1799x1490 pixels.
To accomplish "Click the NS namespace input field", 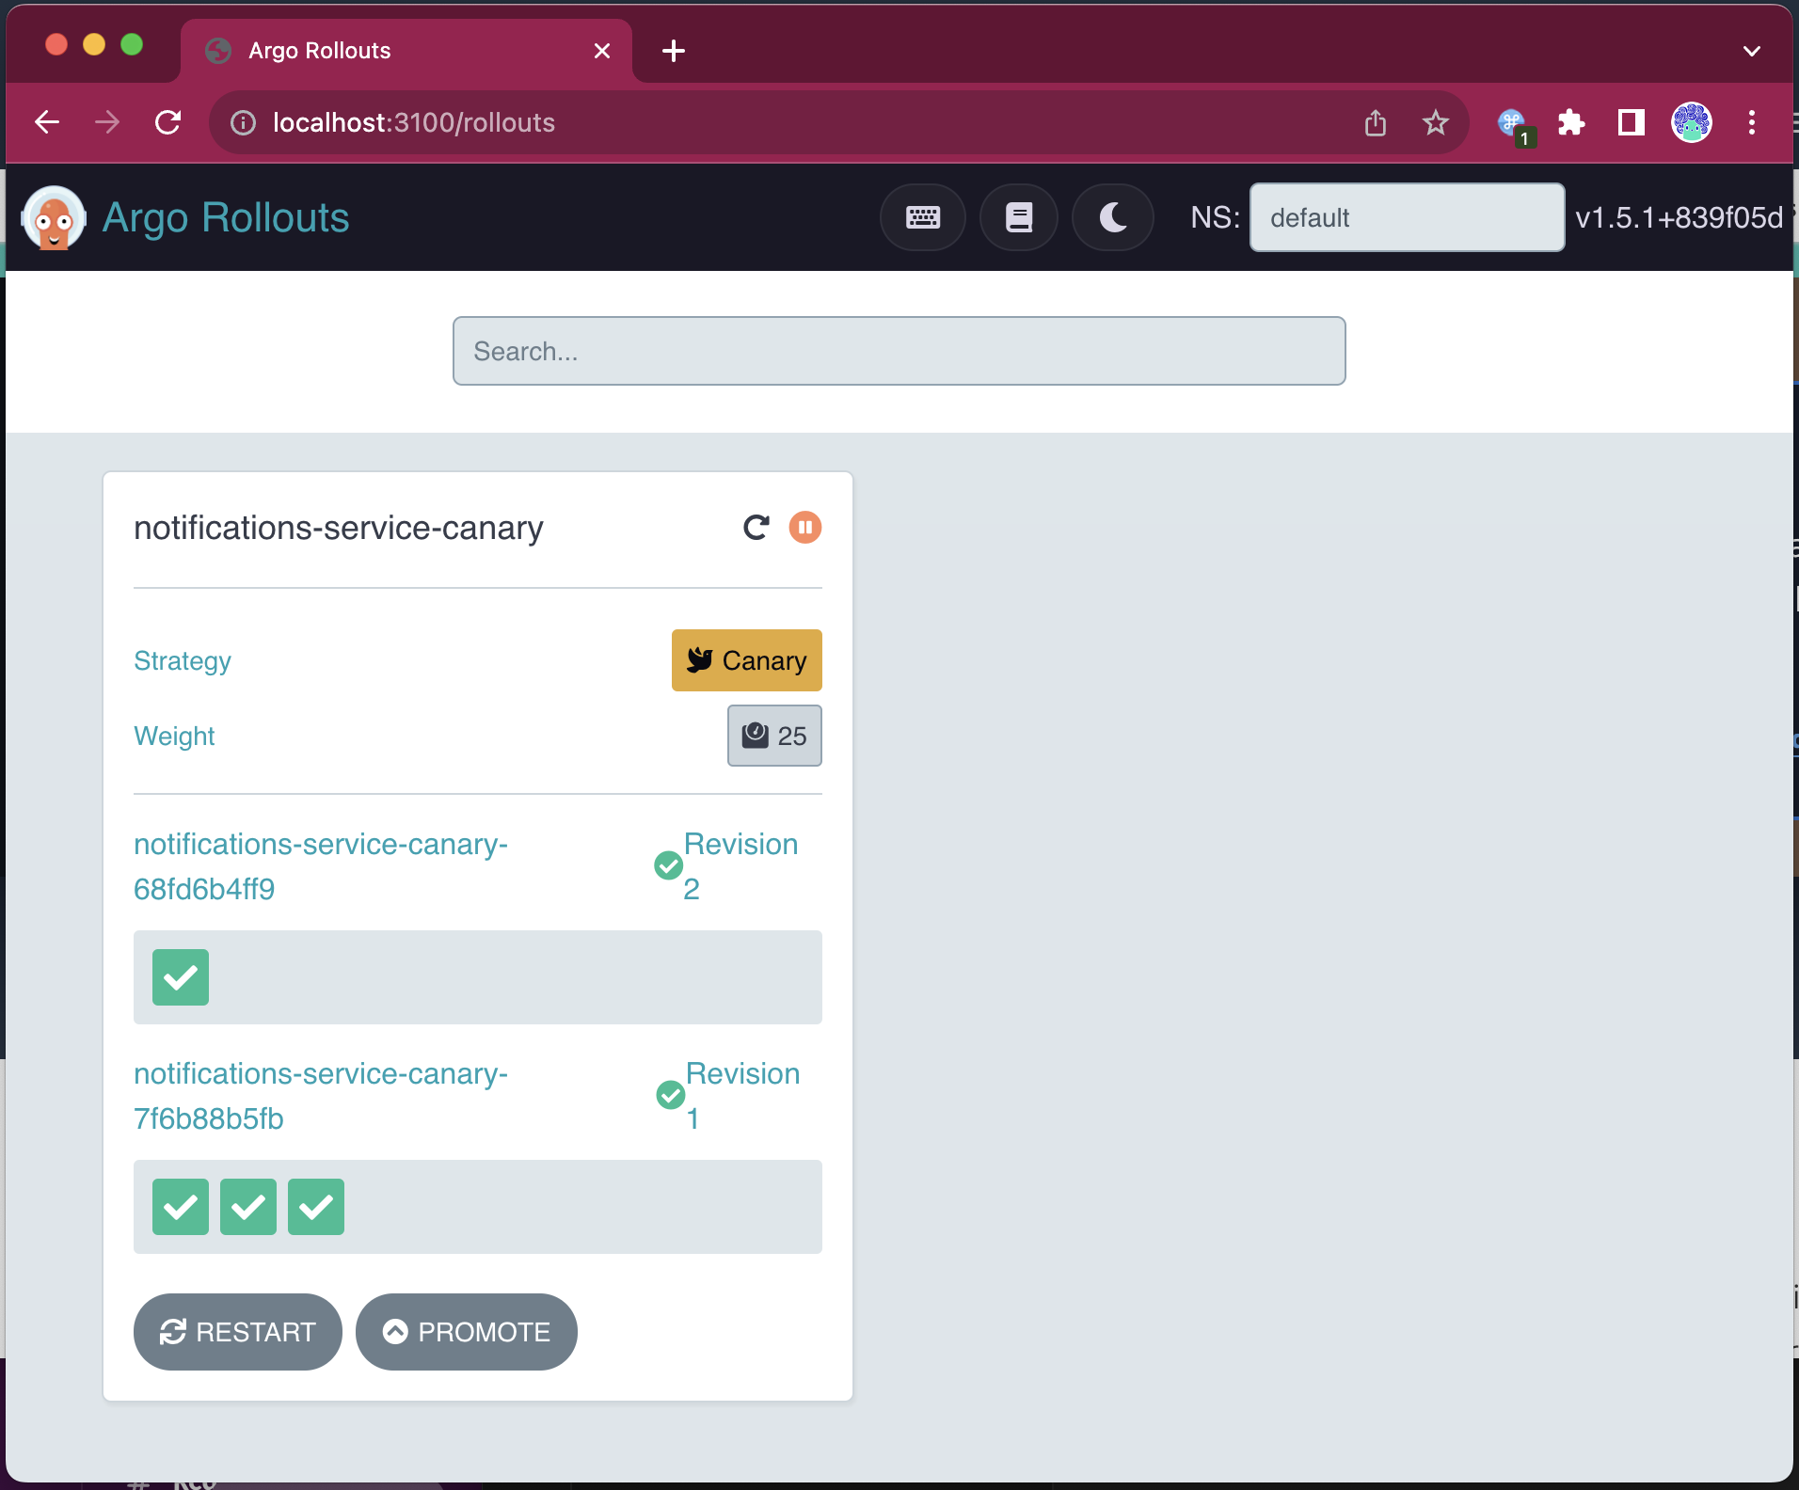I will [x=1407, y=217].
